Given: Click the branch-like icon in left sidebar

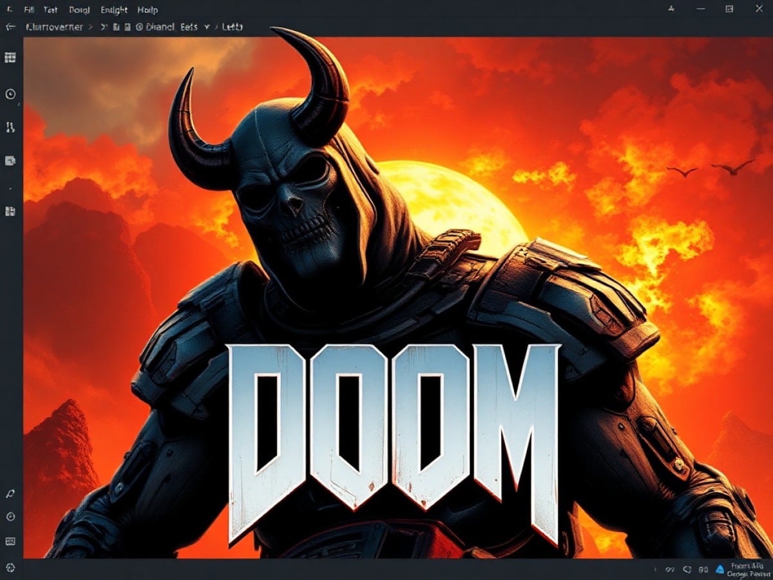Looking at the screenshot, I should (x=10, y=127).
